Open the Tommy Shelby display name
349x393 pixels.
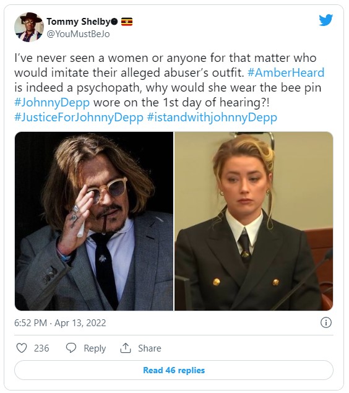pyautogui.click(x=78, y=22)
